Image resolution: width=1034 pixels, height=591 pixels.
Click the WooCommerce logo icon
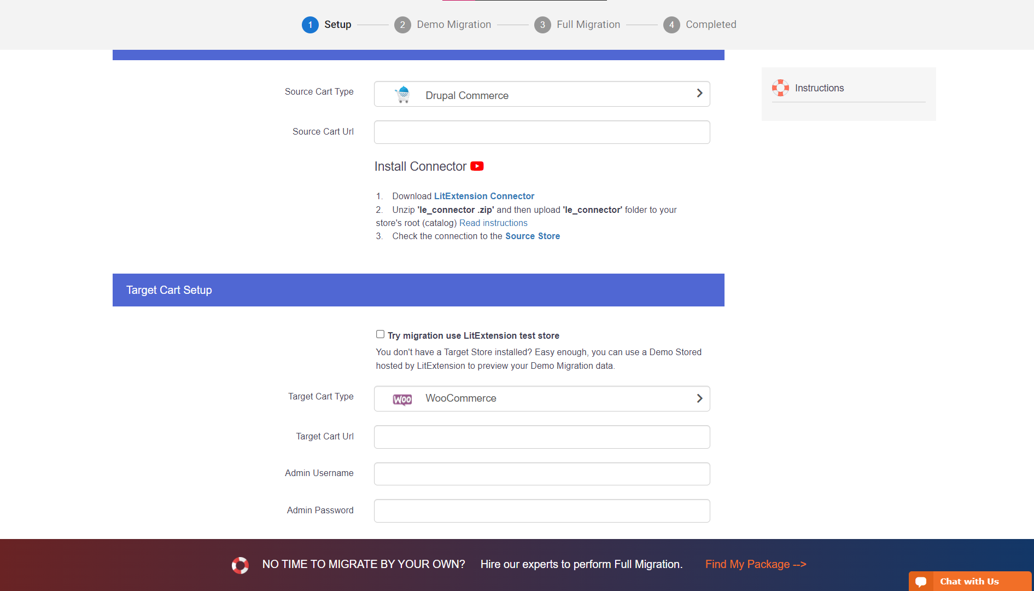pos(402,399)
